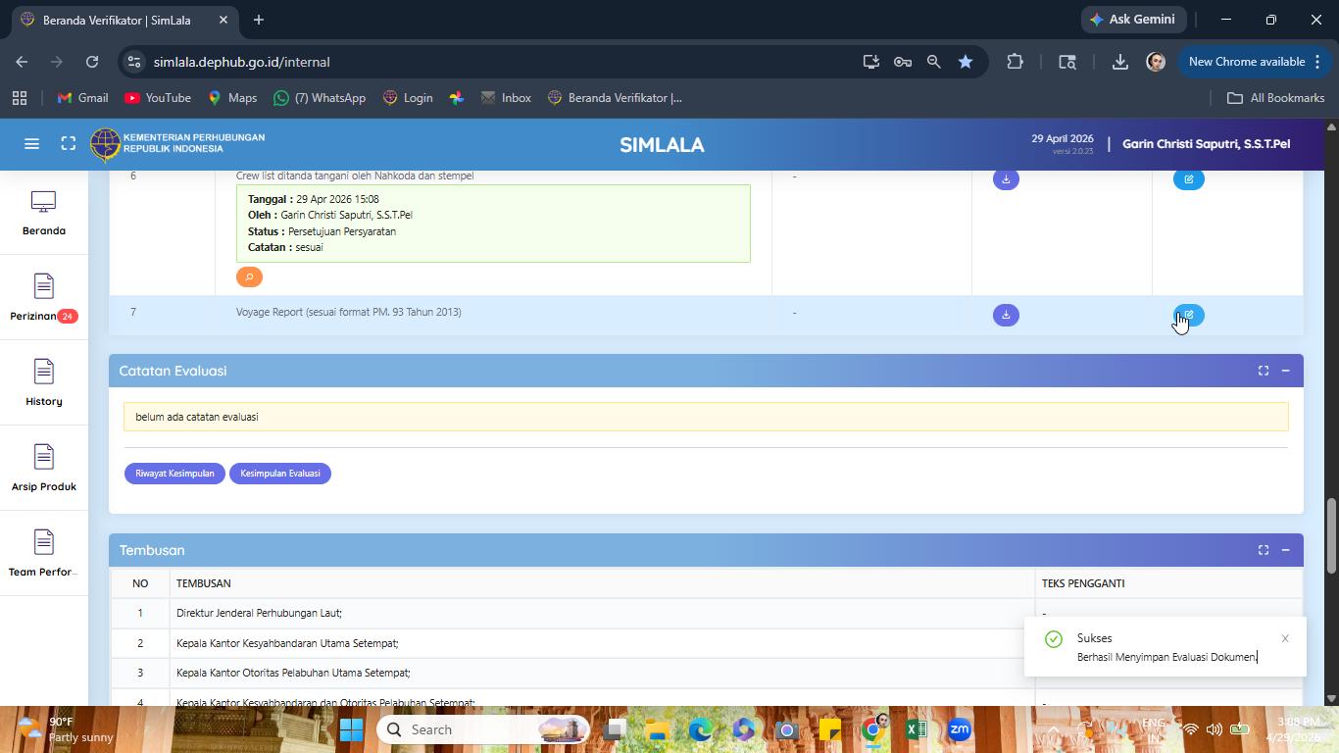Maximize the Catatan Evaluasi panel
The width and height of the screenshot is (1339, 753).
point(1264,371)
